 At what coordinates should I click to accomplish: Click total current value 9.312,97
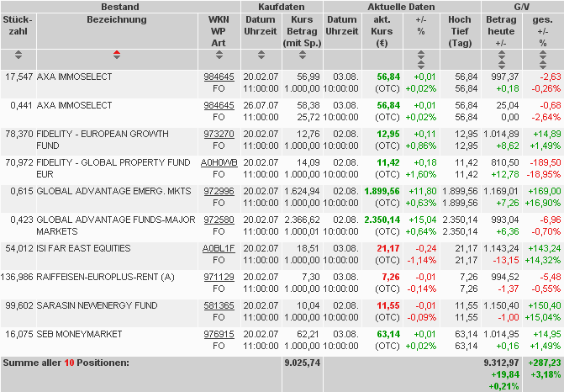pos(502,363)
